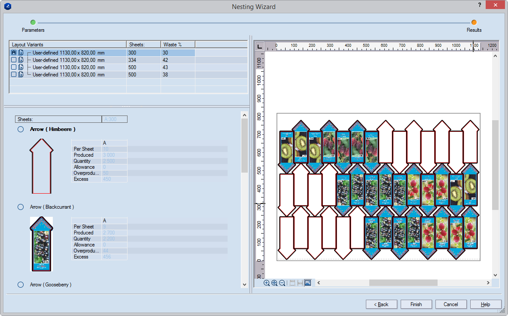Click the Back button
Image resolution: width=508 pixels, height=316 pixels.
(381, 304)
